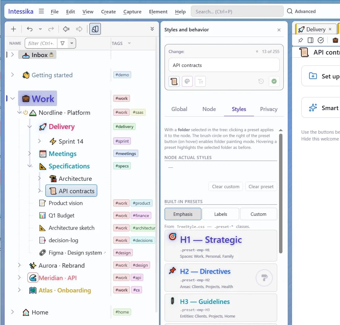340x325 pixels.
Task: Click the undo arrow in the tree toolbar
Action: point(30,29)
